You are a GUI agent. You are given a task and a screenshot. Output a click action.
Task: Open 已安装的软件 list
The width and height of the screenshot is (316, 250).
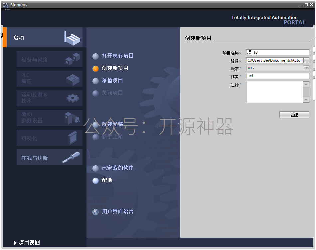click(x=118, y=168)
